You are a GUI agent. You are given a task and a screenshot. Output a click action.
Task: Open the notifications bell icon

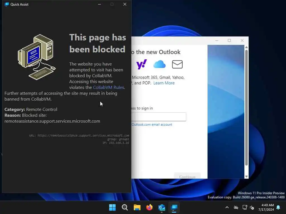pos(278,207)
